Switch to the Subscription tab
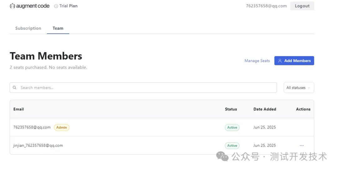338x170 pixels. point(28,28)
